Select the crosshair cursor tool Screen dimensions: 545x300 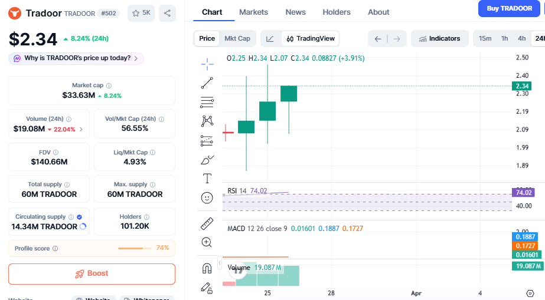point(207,64)
